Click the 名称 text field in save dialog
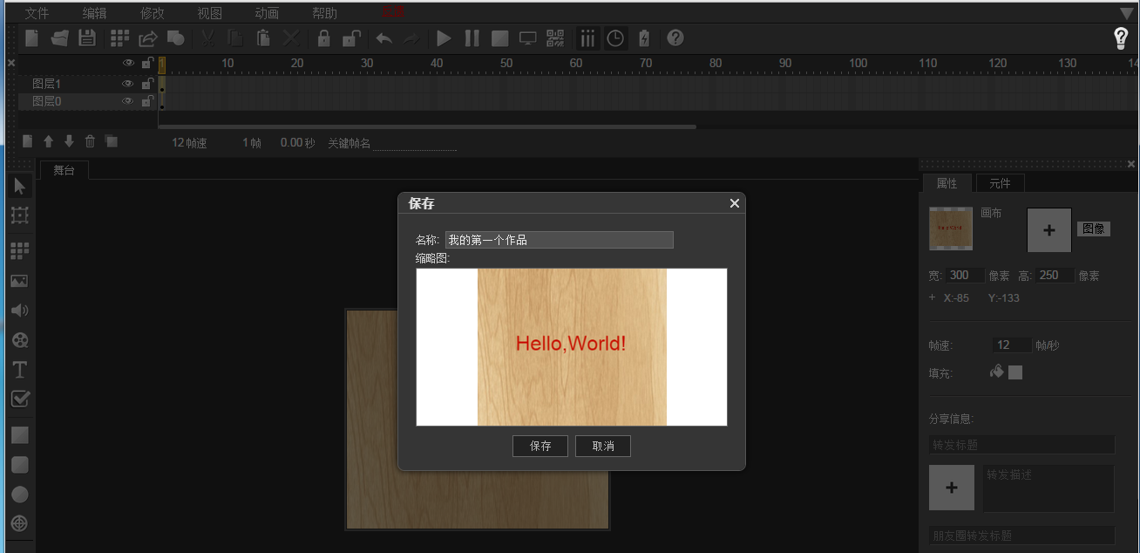Viewport: 1140px width, 553px height. pos(559,240)
